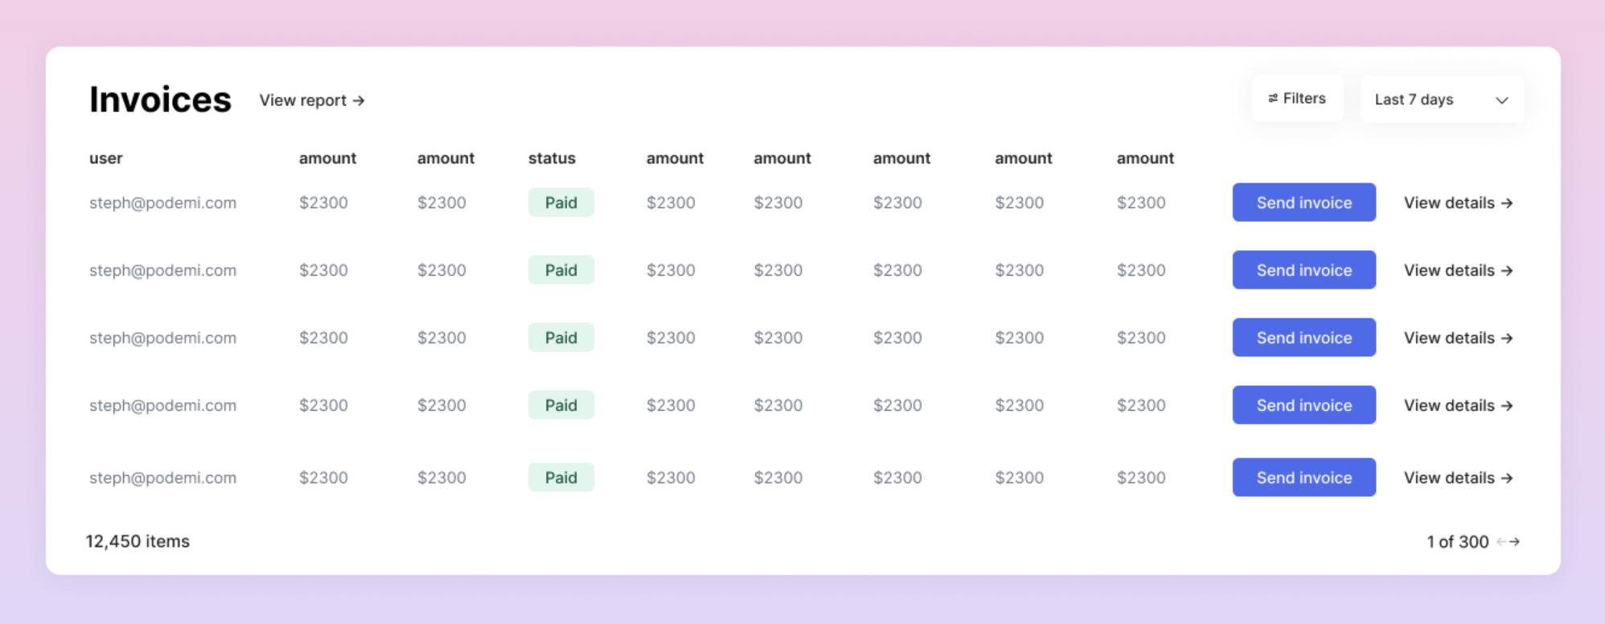The width and height of the screenshot is (1605, 624).
Task: Sort by the user column header
Action: (x=105, y=158)
